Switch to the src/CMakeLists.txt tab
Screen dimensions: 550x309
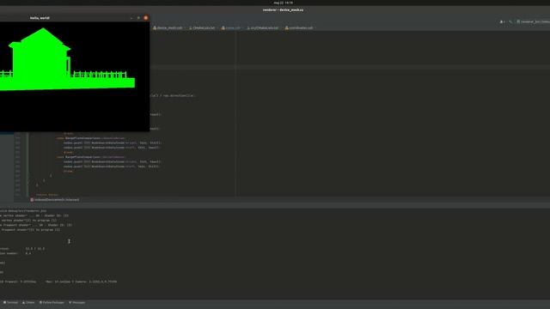click(x=263, y=27)
